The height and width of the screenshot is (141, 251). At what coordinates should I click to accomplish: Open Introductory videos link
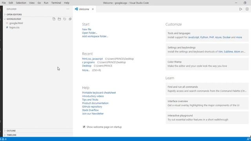(x=93, y=96)
